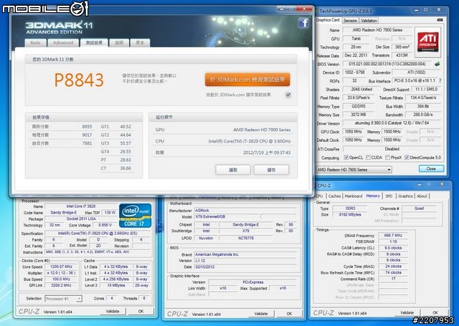This screenshot has height=326, width=459.
Task: Click the Channels # value Quad
Action: [x=419, y=208]
